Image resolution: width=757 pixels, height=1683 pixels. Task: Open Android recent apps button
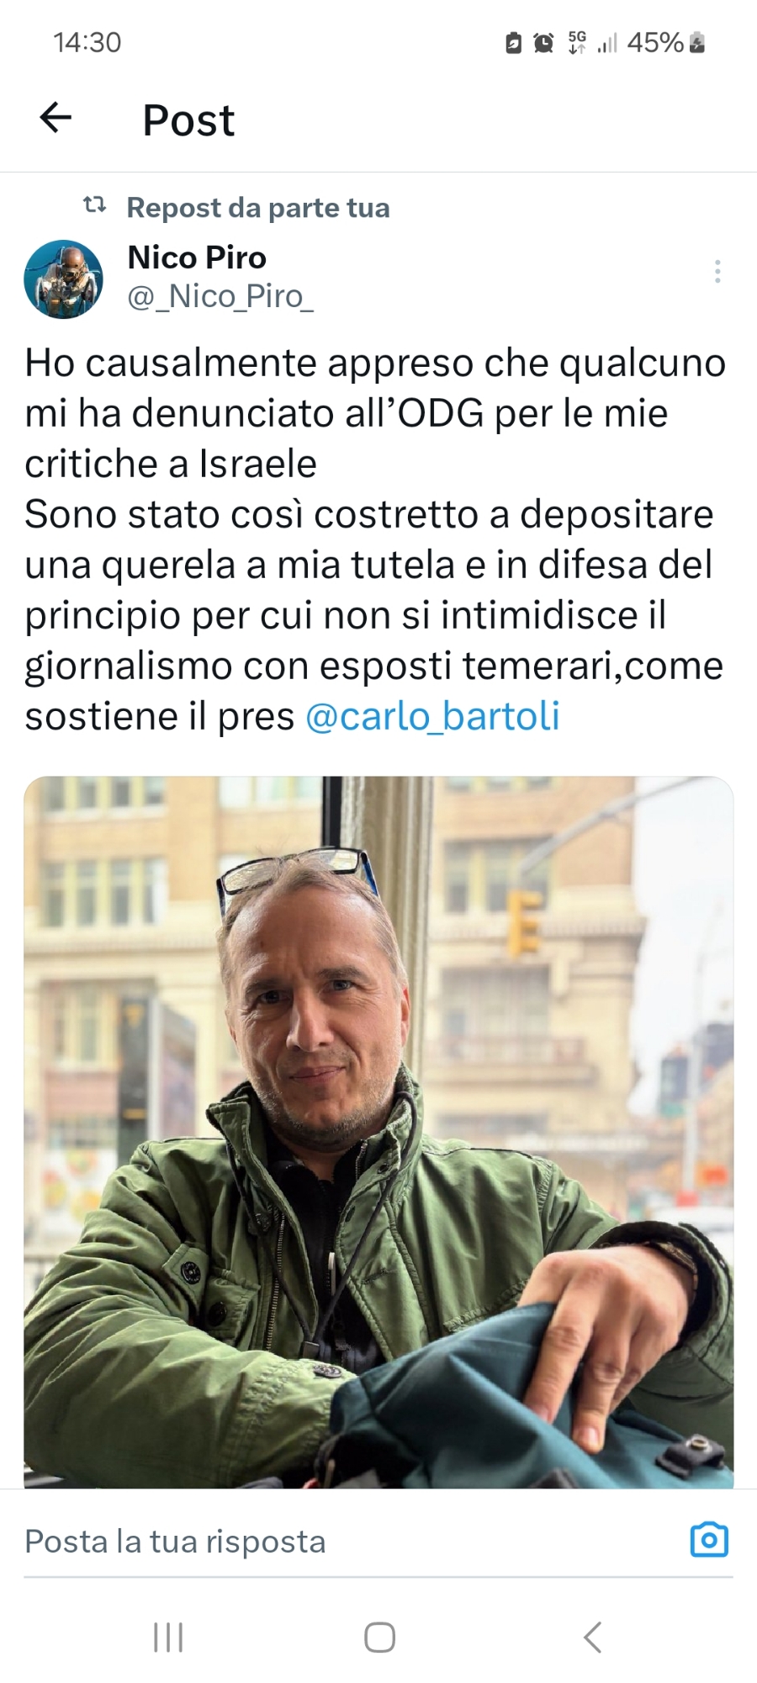[168, 1638]
